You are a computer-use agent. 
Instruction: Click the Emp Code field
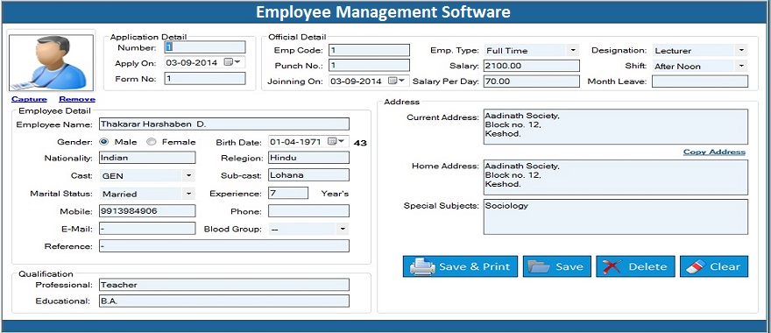click(369, 50)
